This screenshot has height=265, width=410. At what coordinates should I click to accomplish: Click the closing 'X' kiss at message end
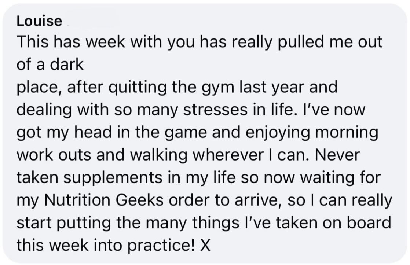click(205, 246)
